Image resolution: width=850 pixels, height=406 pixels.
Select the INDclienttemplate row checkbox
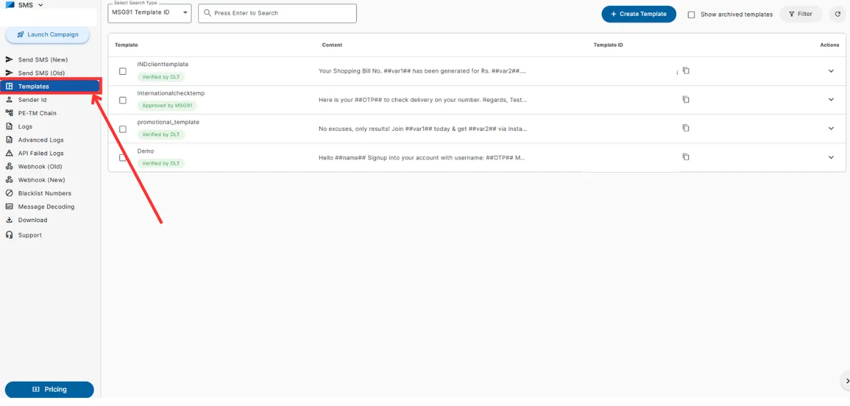122,71
